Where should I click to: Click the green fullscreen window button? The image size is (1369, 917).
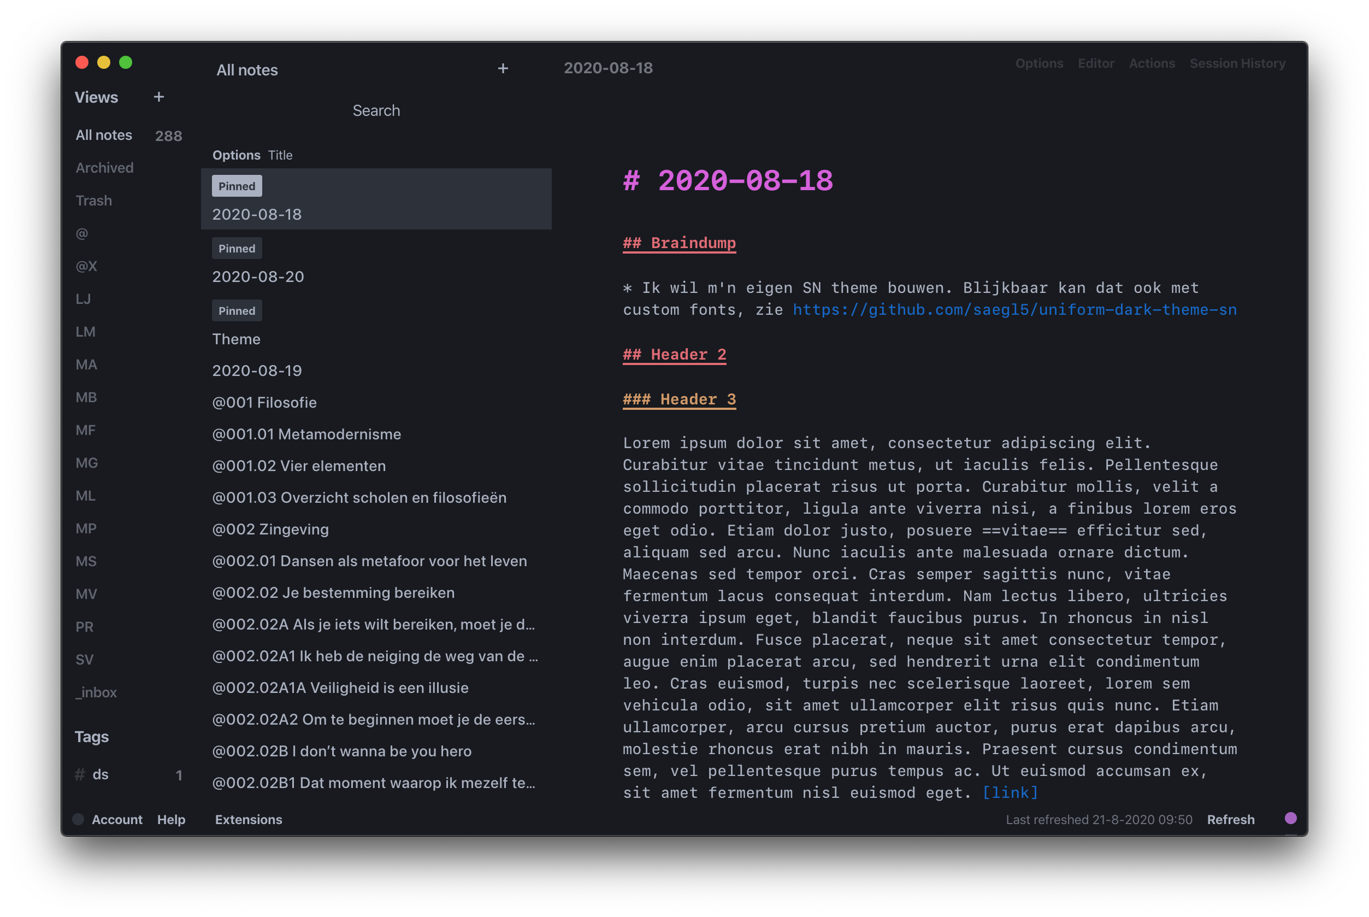[x=126, y=63]
